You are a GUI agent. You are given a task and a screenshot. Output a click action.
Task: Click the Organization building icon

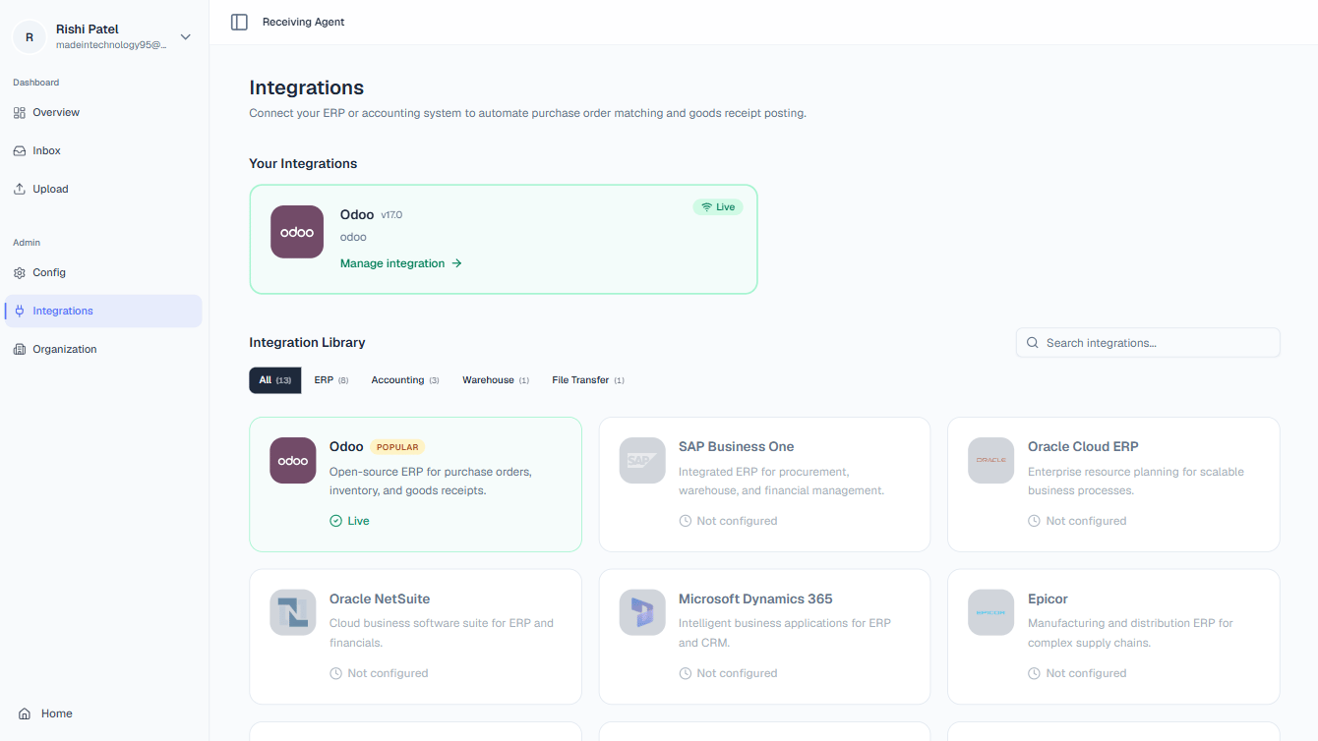pyautogui.click(x=20, y=350)
